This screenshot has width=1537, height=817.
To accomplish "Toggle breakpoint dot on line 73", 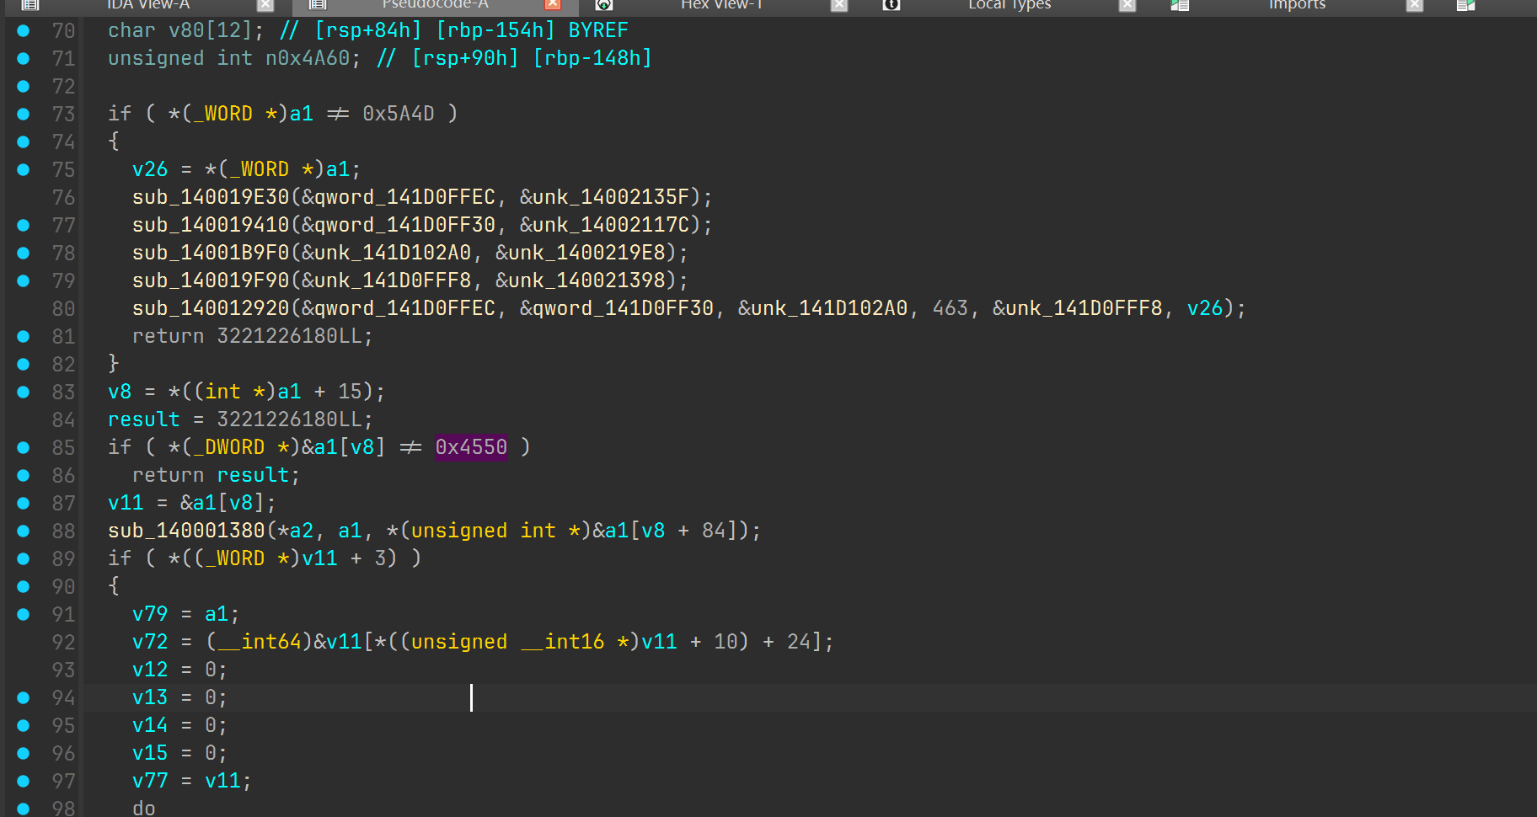I will click(24, 114).
